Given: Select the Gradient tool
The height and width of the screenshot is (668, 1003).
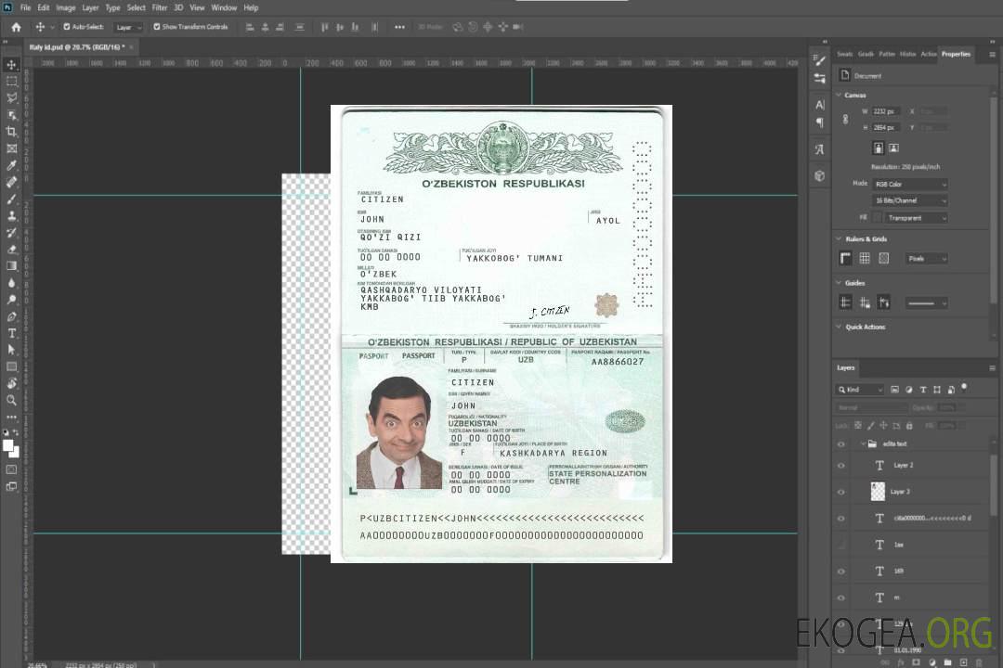Looking at the screenshot, I should 11,266.
